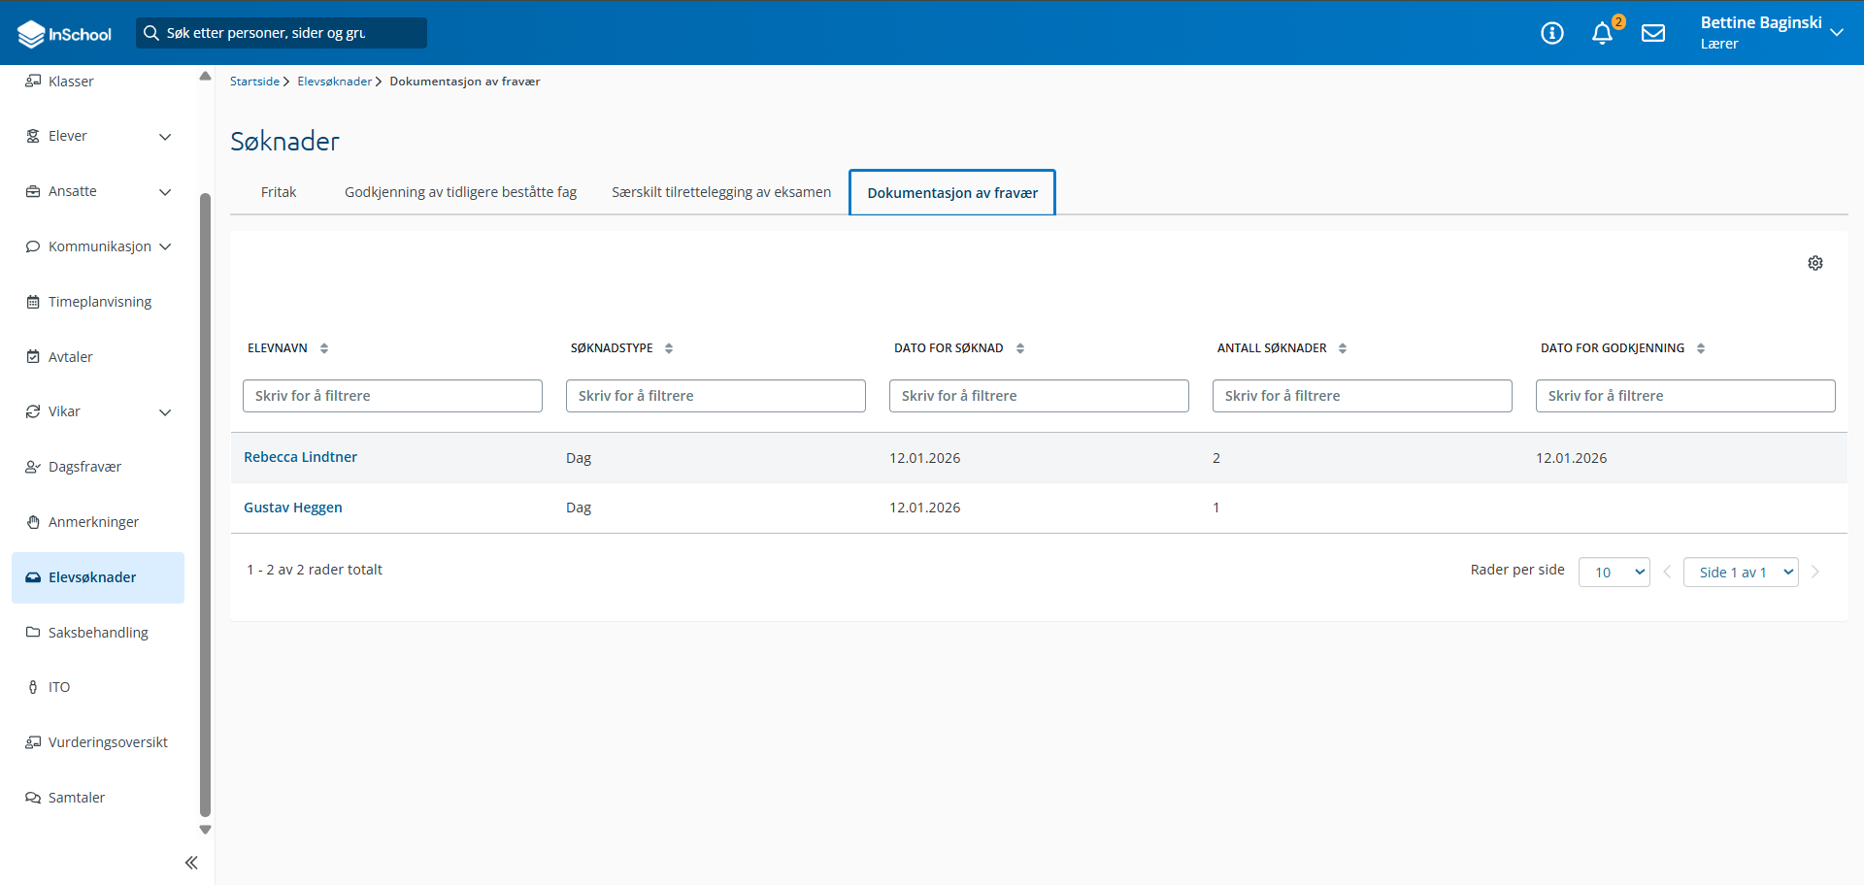Open Gustav Heggen's application

[292, 508]
